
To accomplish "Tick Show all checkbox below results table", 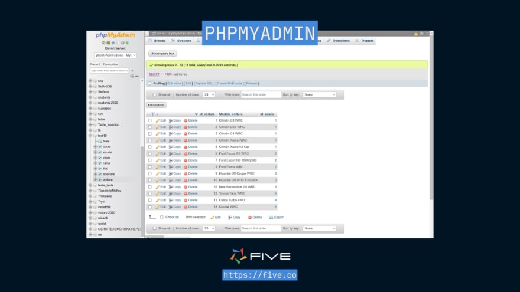I will 155,228.
